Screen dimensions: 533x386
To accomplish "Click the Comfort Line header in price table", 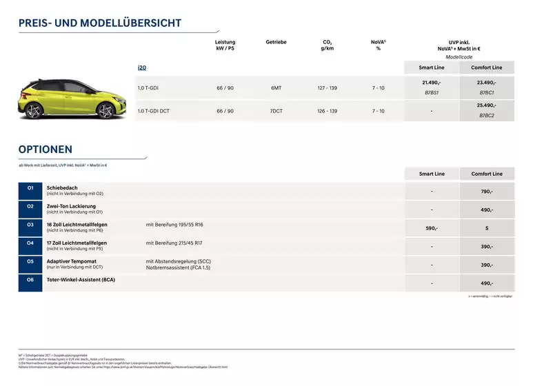I will click(x=486, y=68).
